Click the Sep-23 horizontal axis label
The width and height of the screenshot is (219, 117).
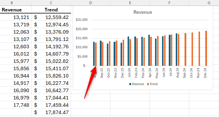[x=102, y=72]
